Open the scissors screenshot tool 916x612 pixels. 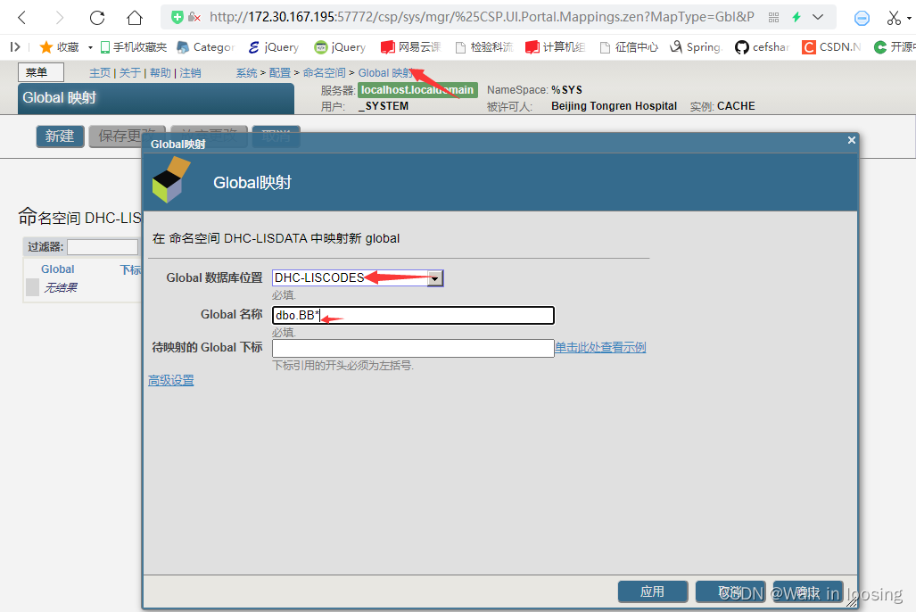tap(894, 18)
